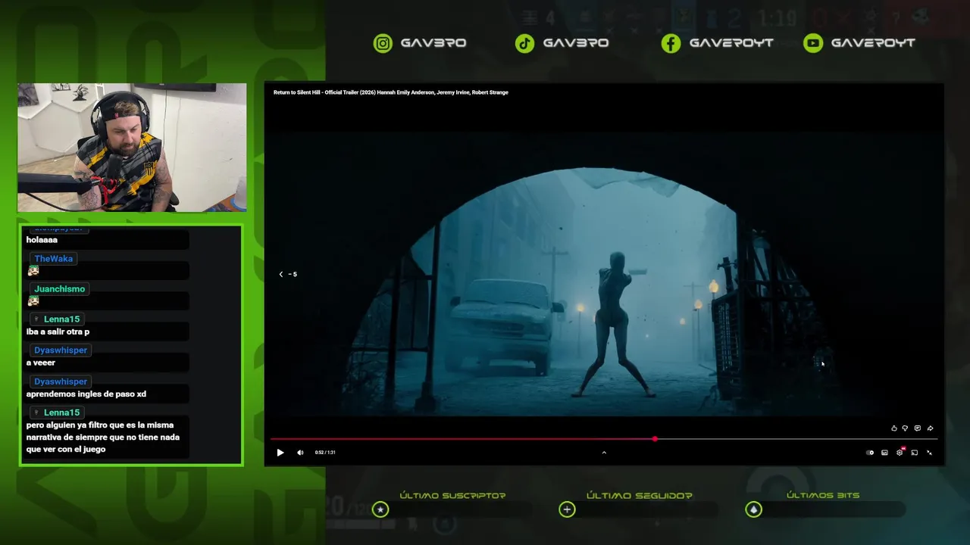Expand the upward chevron in player bar
The height and width of the screenshot is (545, 970).
(604, 453)
